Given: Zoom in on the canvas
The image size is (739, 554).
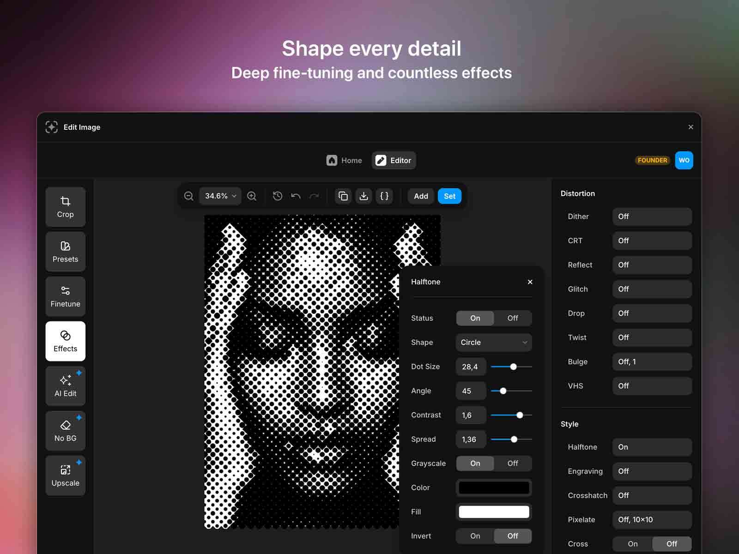Looking at the screenshot, I should [x=252, y=196].
